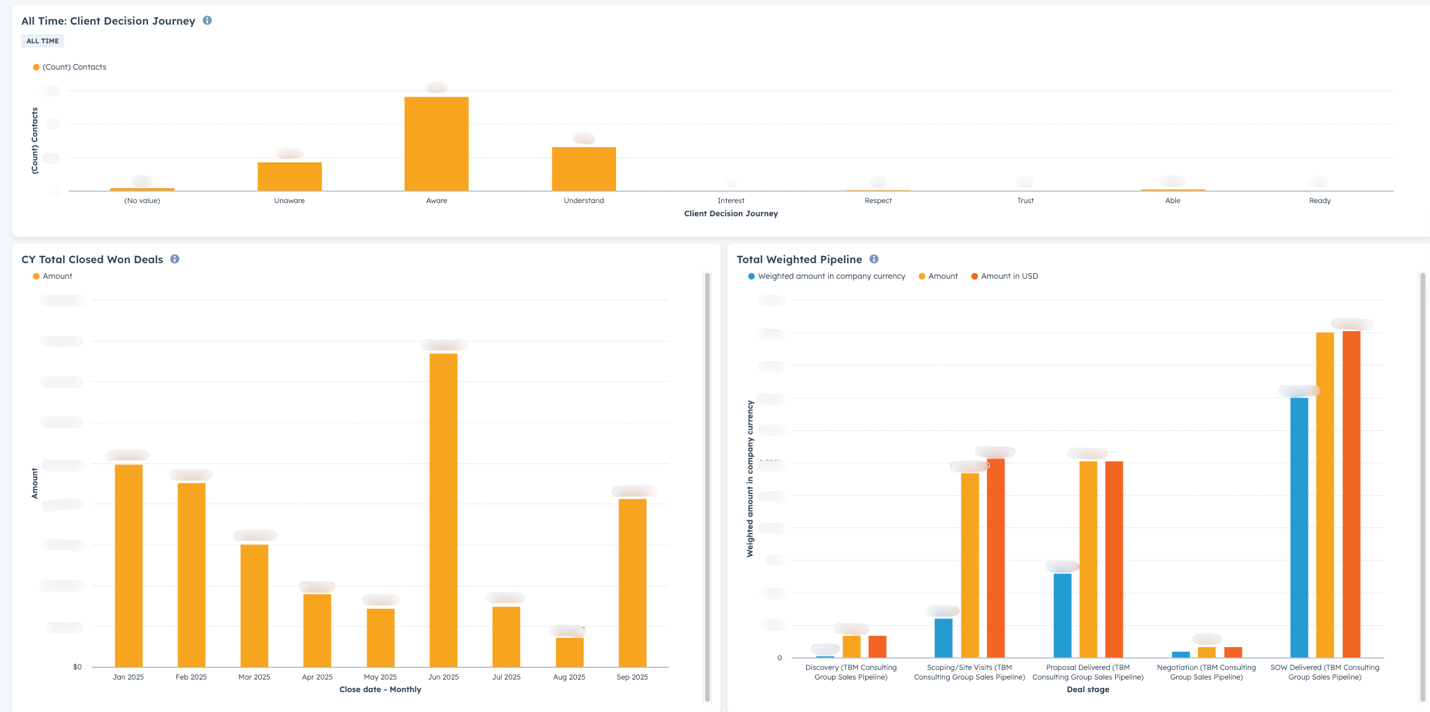The height and width of the screenshot is (712, 1430).
Task: Click blue Proposal Delivered weighted bar
Action: pyautogui.click(x=1062, y=615)
